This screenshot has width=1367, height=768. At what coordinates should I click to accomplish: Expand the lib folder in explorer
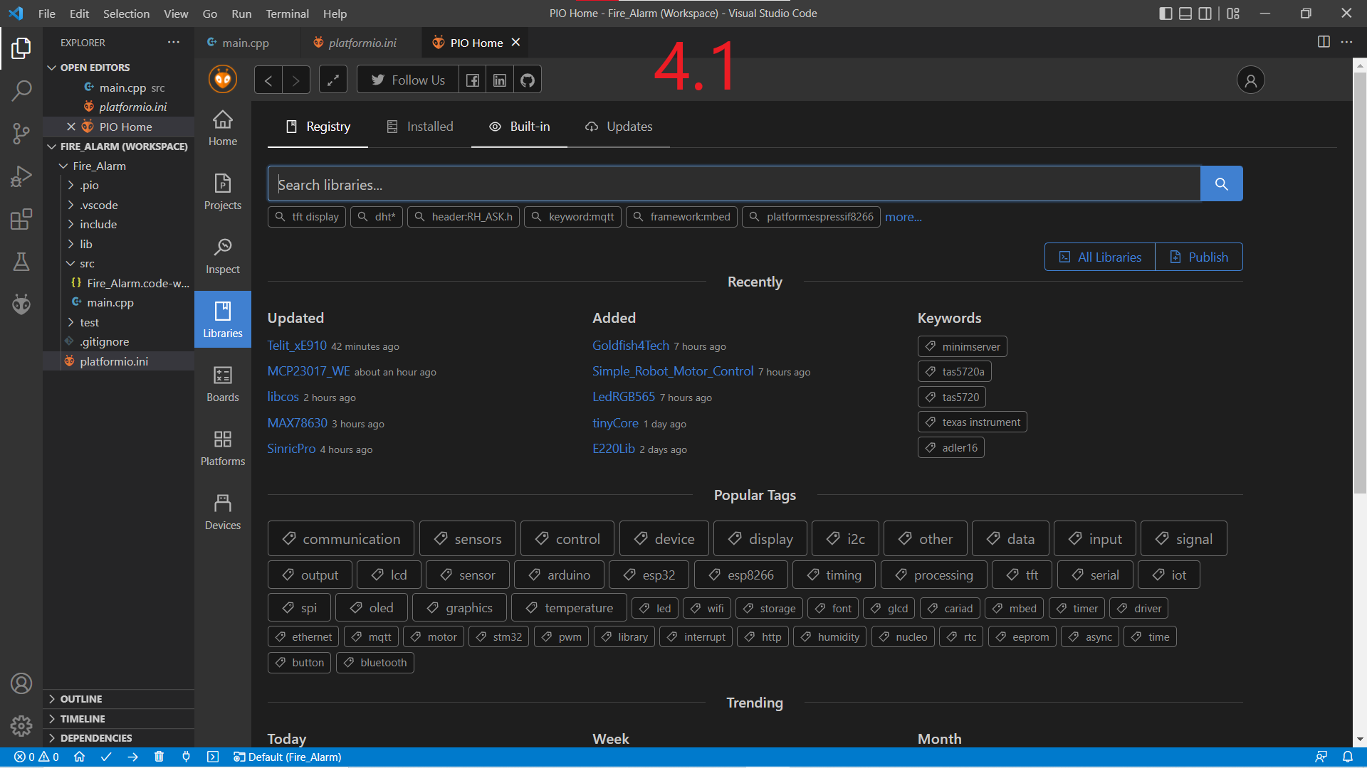(86, 244)
